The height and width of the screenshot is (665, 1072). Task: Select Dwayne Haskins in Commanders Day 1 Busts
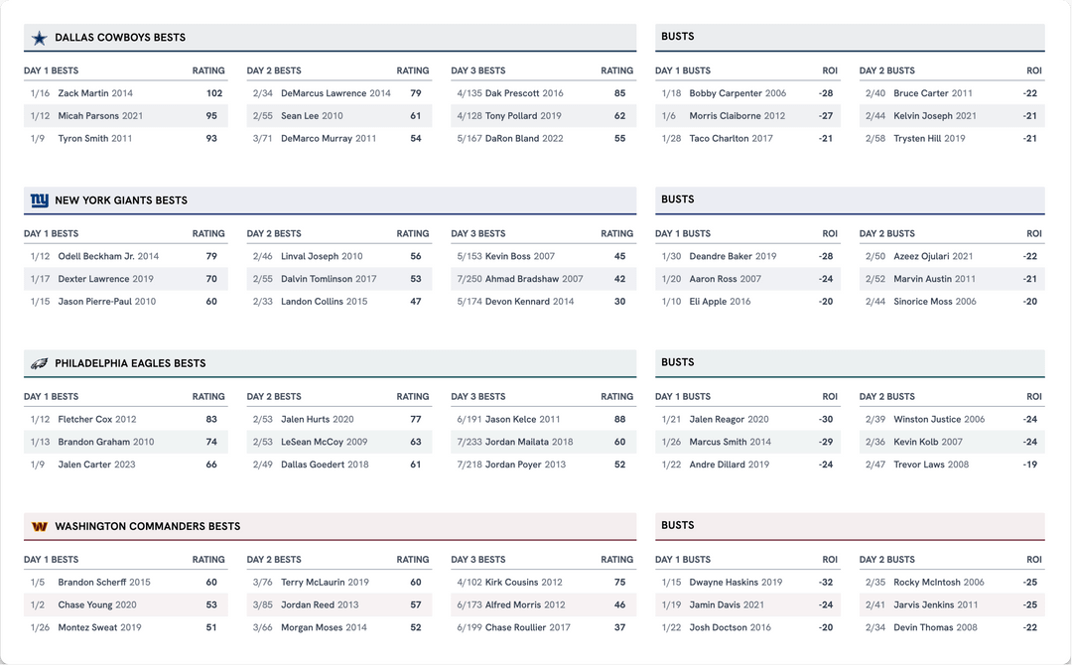pos(736,583)
